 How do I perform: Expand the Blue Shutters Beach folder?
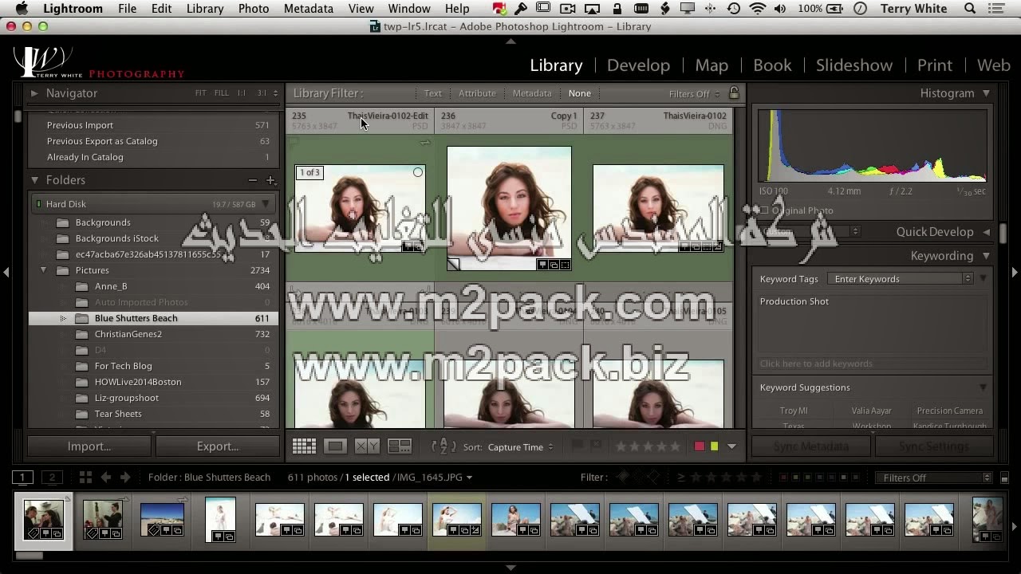(63, 318)
